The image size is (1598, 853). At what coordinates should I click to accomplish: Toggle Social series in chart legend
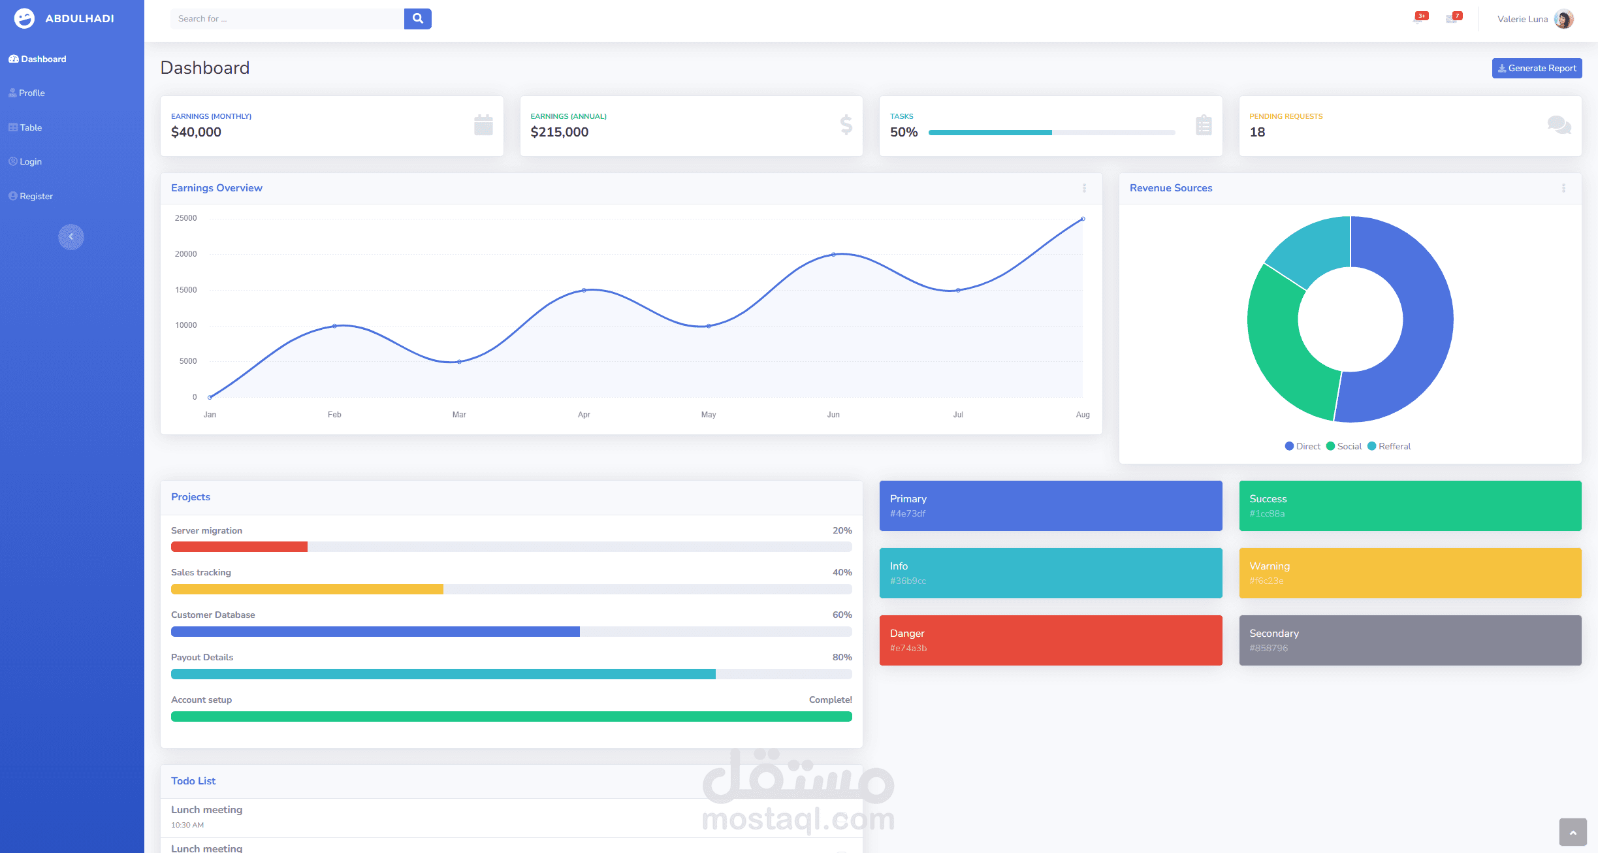1344,446
